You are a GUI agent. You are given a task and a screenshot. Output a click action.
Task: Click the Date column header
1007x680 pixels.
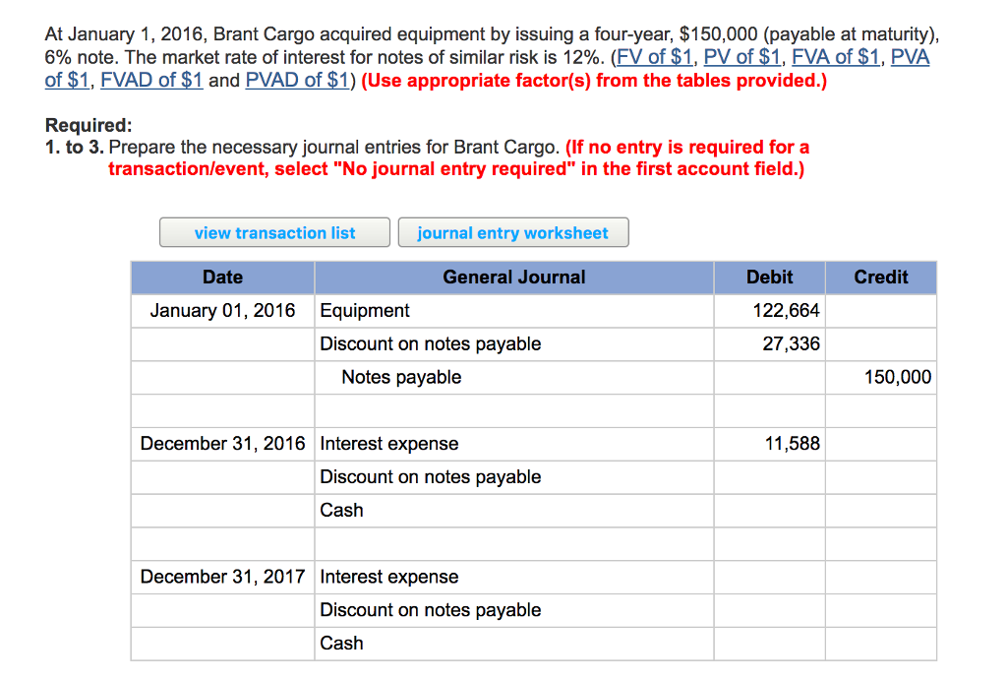[222, 277]
